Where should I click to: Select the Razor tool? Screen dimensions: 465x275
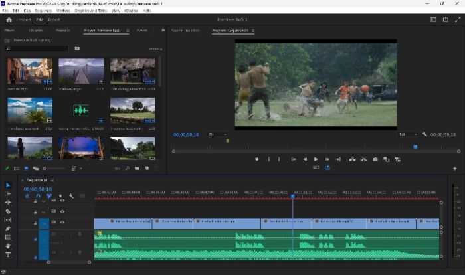coord(8,211)
